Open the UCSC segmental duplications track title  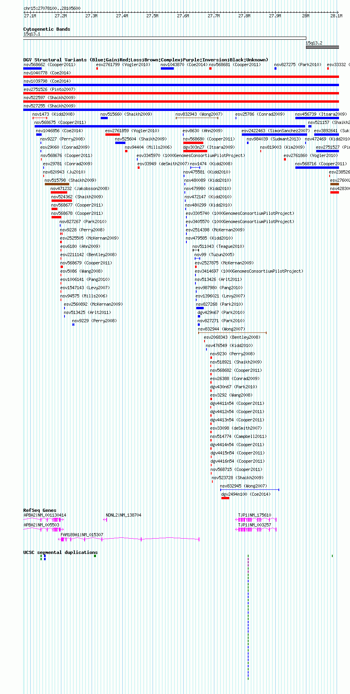tap(60, 552)
